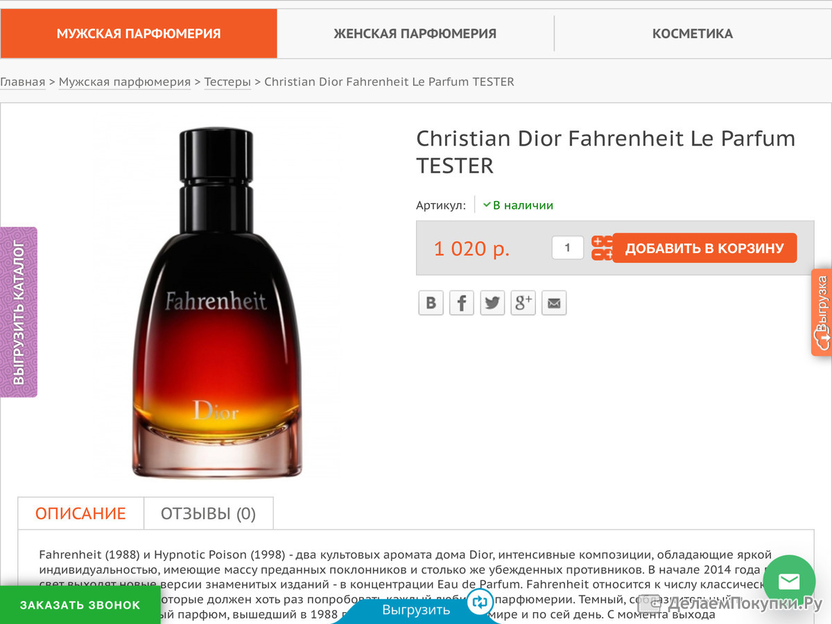Switch to the Описание tab
Viewport: 832px width, 624px height.
click(x=80, y=514)
